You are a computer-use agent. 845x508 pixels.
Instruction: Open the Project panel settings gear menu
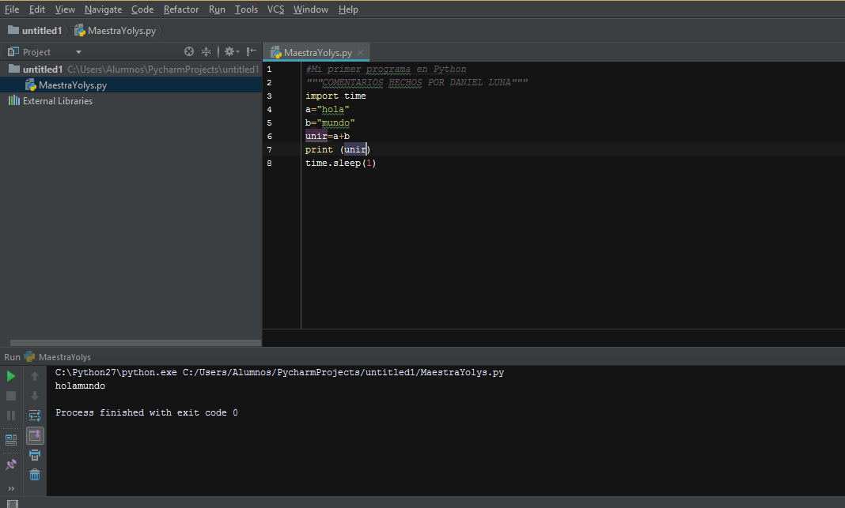229,51
